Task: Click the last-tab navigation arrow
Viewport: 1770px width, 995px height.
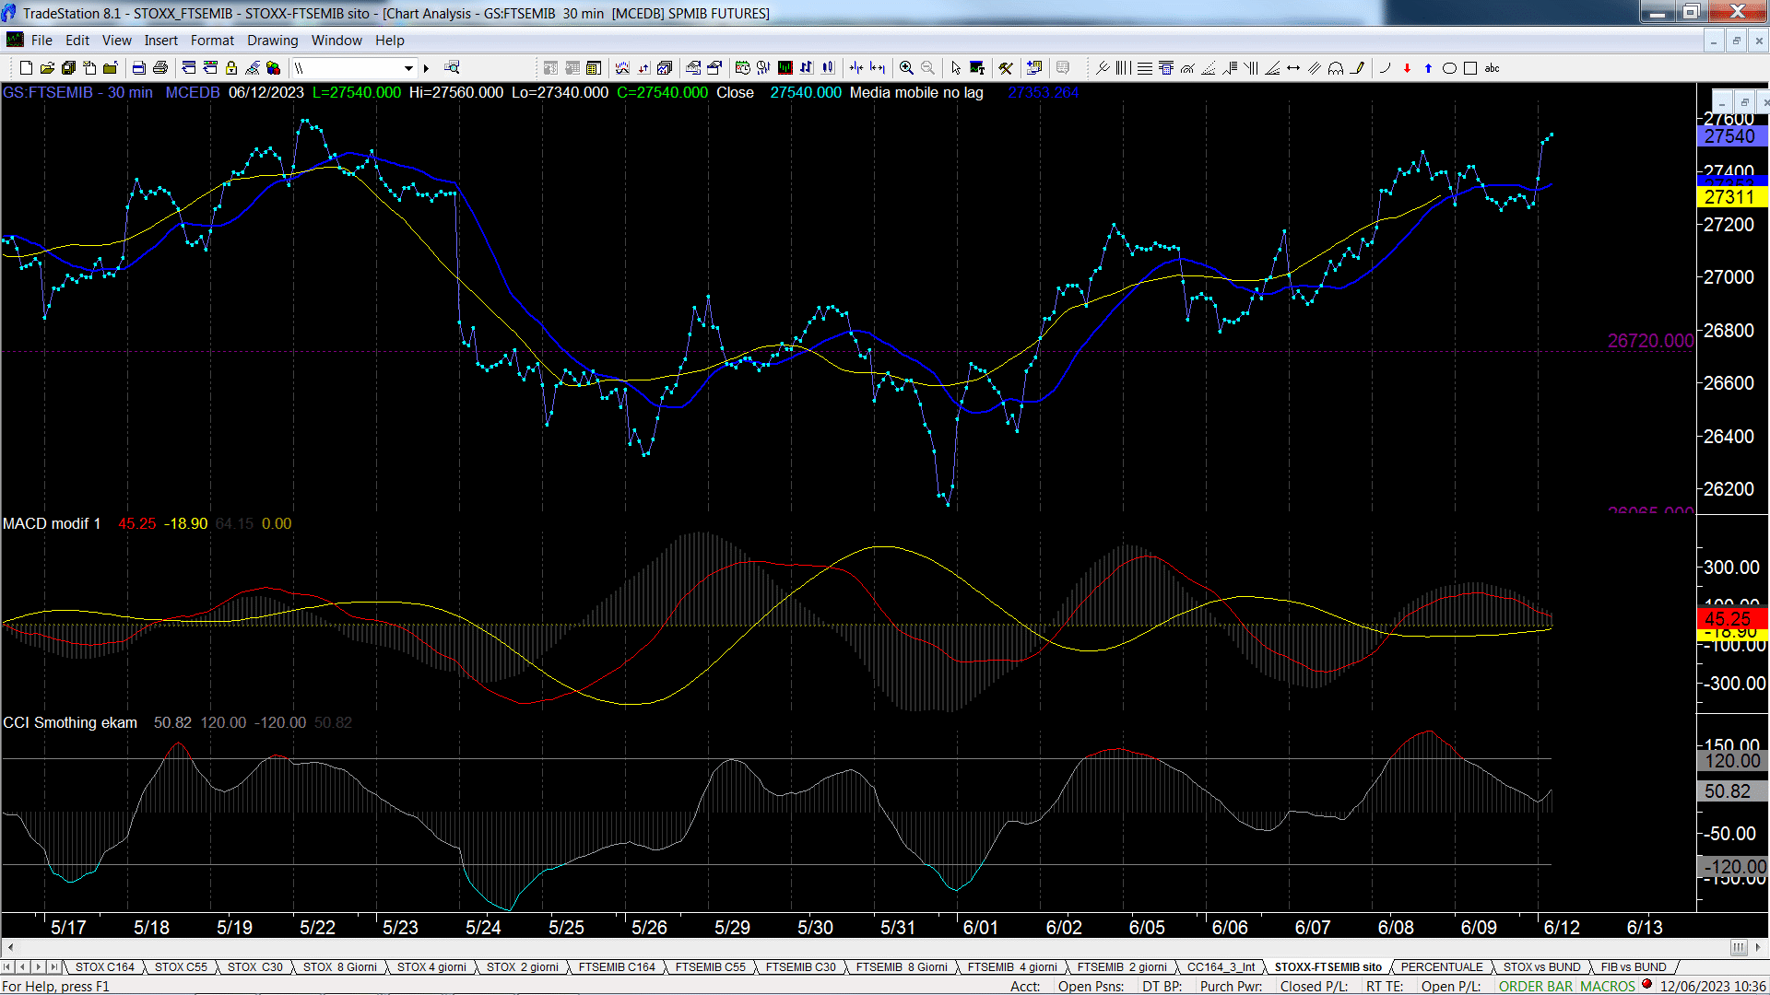Action: click(54, 966)
